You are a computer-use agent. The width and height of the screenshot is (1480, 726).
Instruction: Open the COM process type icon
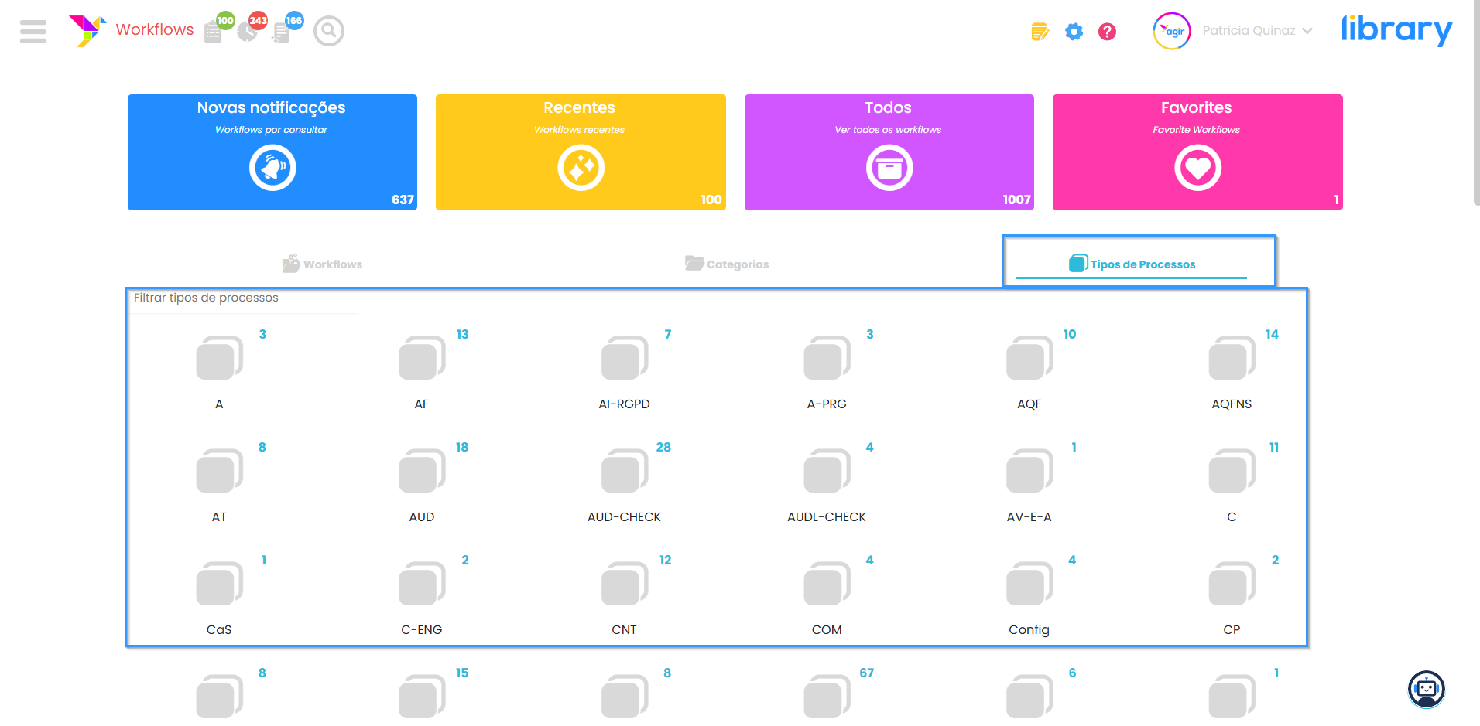[x=827, y=584]
